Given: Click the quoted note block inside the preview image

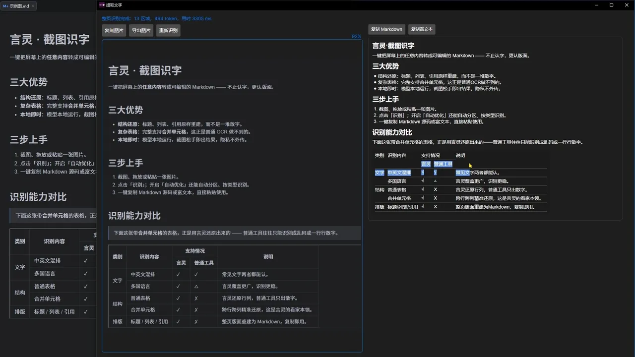Looking at the screenshot, I should (x=235, y=233).
